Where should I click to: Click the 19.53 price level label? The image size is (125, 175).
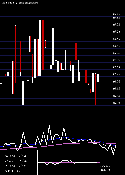[116, 25]
